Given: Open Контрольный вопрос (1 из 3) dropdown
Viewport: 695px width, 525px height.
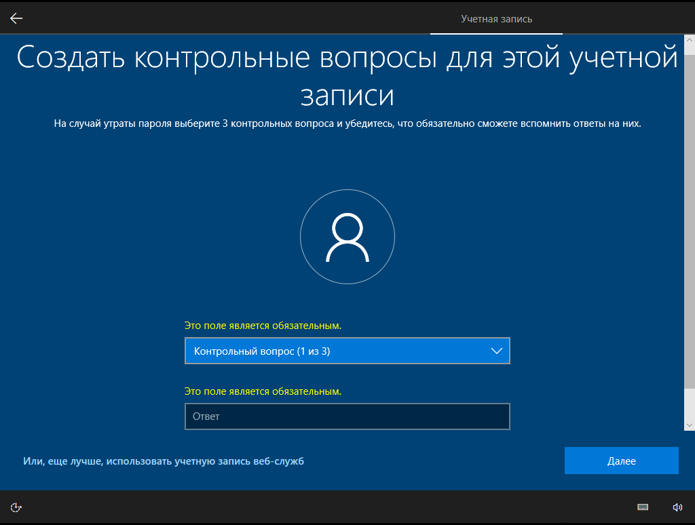Looking at the screenshot, I should [347, 351].
